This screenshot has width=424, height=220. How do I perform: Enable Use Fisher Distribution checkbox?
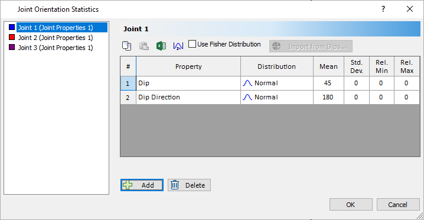192,44
